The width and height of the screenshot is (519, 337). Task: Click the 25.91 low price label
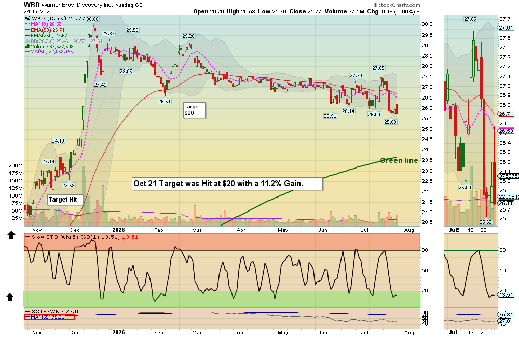point(330,116)
